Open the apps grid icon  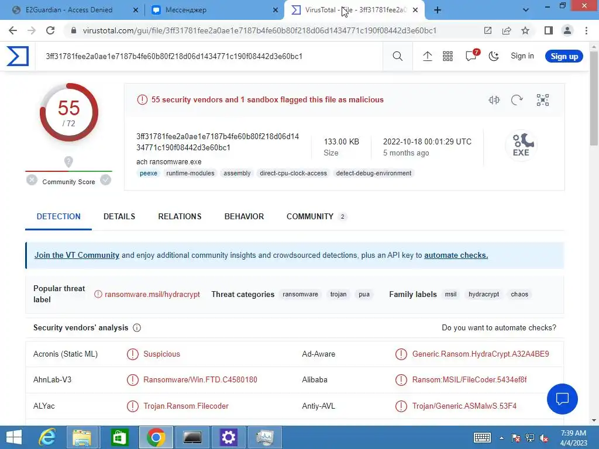447,56
